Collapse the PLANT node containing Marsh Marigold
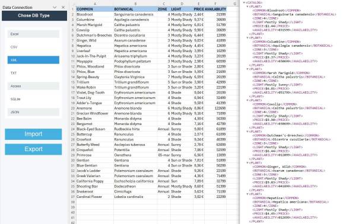This screenshot has width=356, height=224. tap(247, 69)
